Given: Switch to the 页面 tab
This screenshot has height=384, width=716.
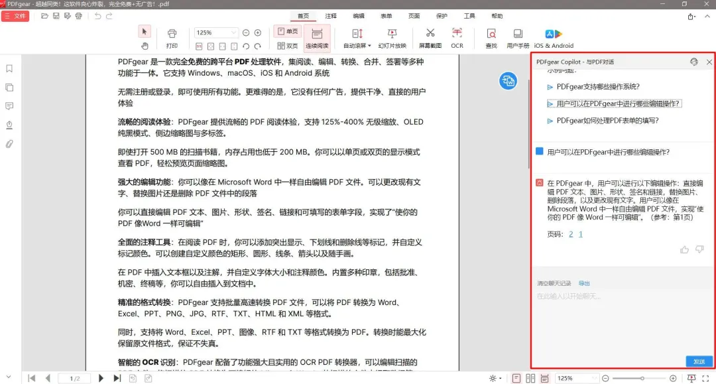Looking at the screenshot, I should 414,16.
